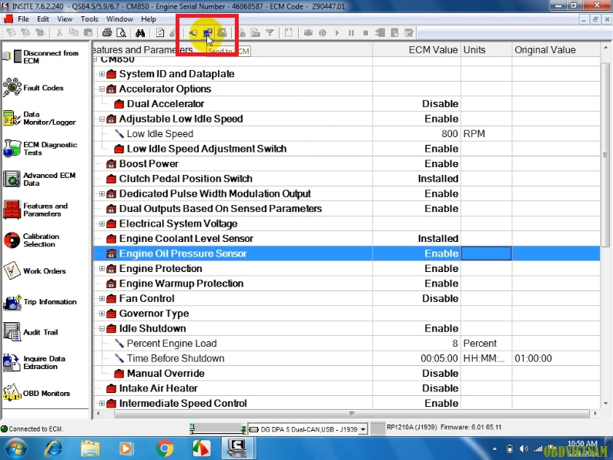Click the binoculars Find icon
The width and height of the screenshot is (613, 460).
pyautogui.click(x=140, y=33)
